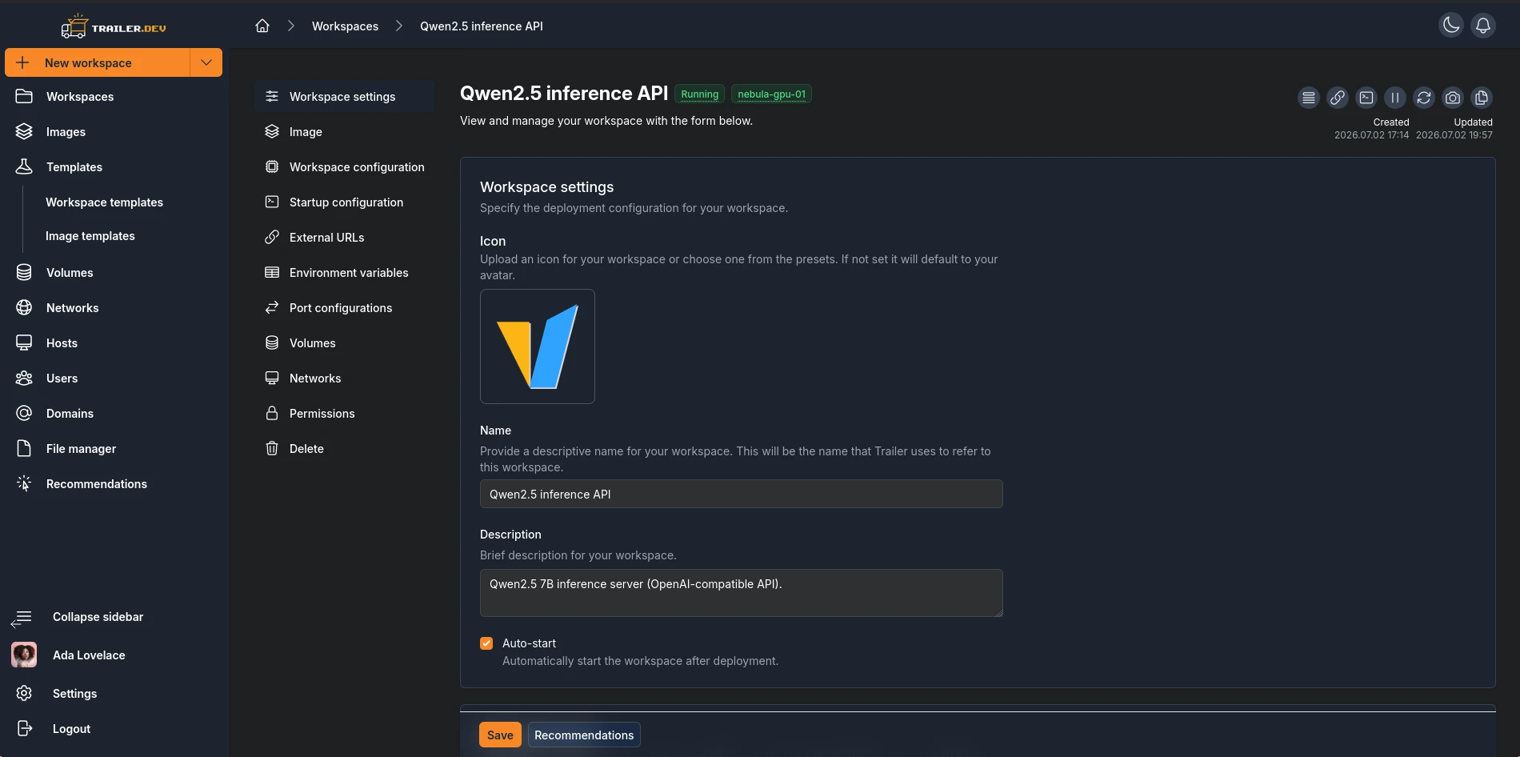Open Ada Lovelace user profile
This screenshot has height=757, width=1520.
pyautogui.click(x=114, y=655)
